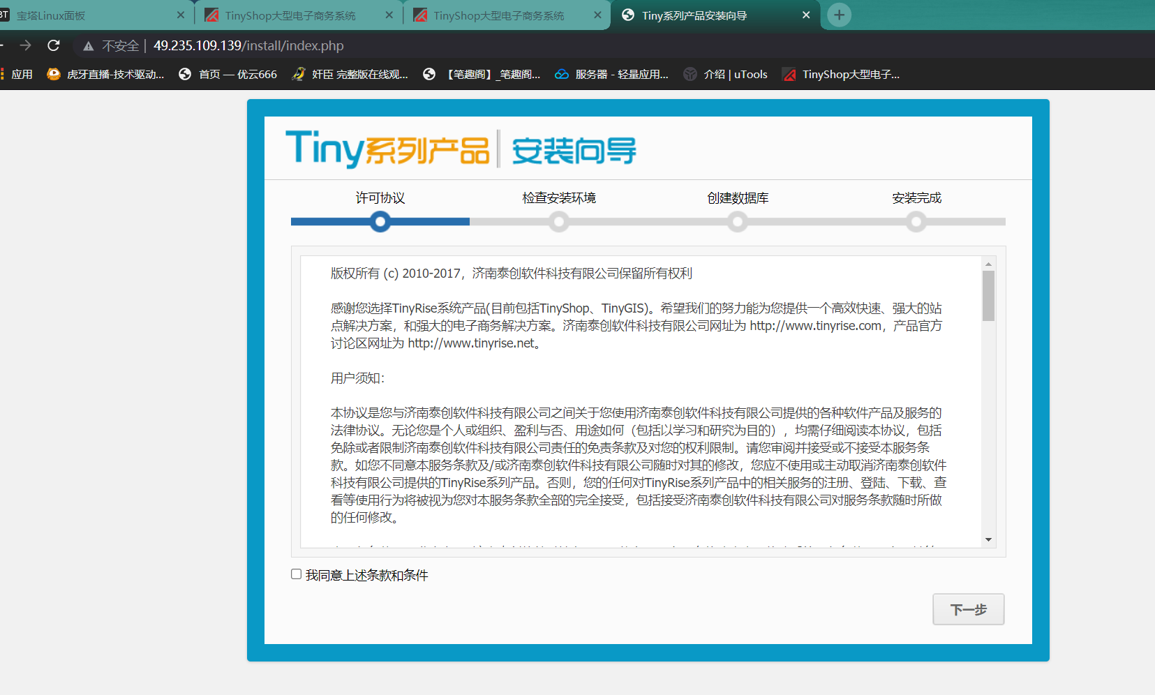Open the TinyShop大型电子 bookmark
Screen dimensions: 1155x695
[841, 74]
